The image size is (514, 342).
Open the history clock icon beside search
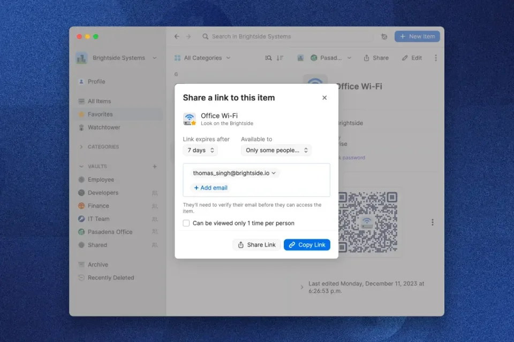point(384,37)
